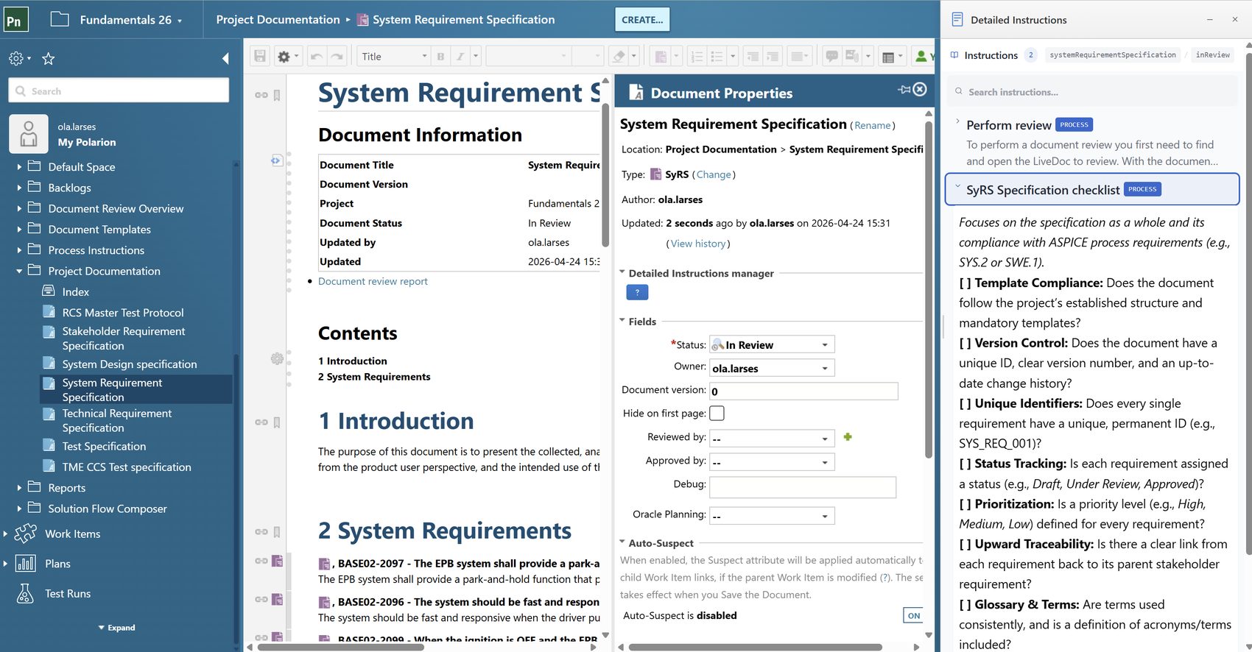Open the Approved by dropdown
Viewport: 1252px width, 652px height.
(772, 462)
